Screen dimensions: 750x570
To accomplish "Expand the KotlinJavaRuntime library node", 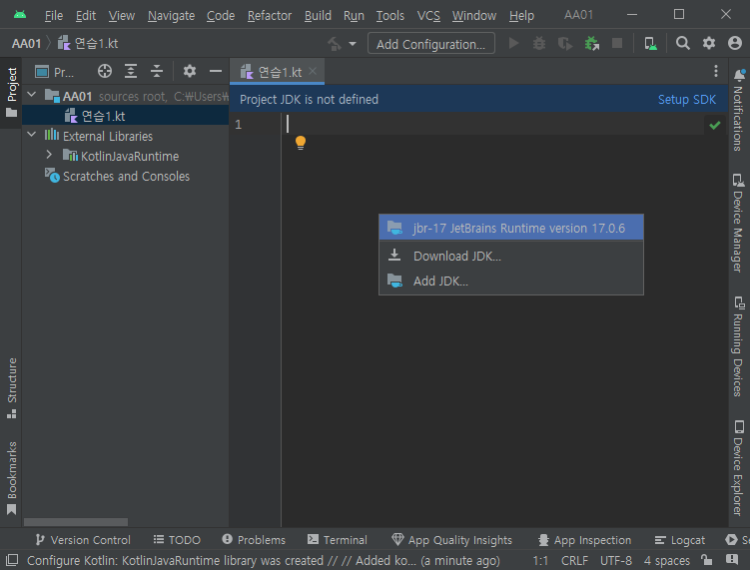I will pos(49,155).
